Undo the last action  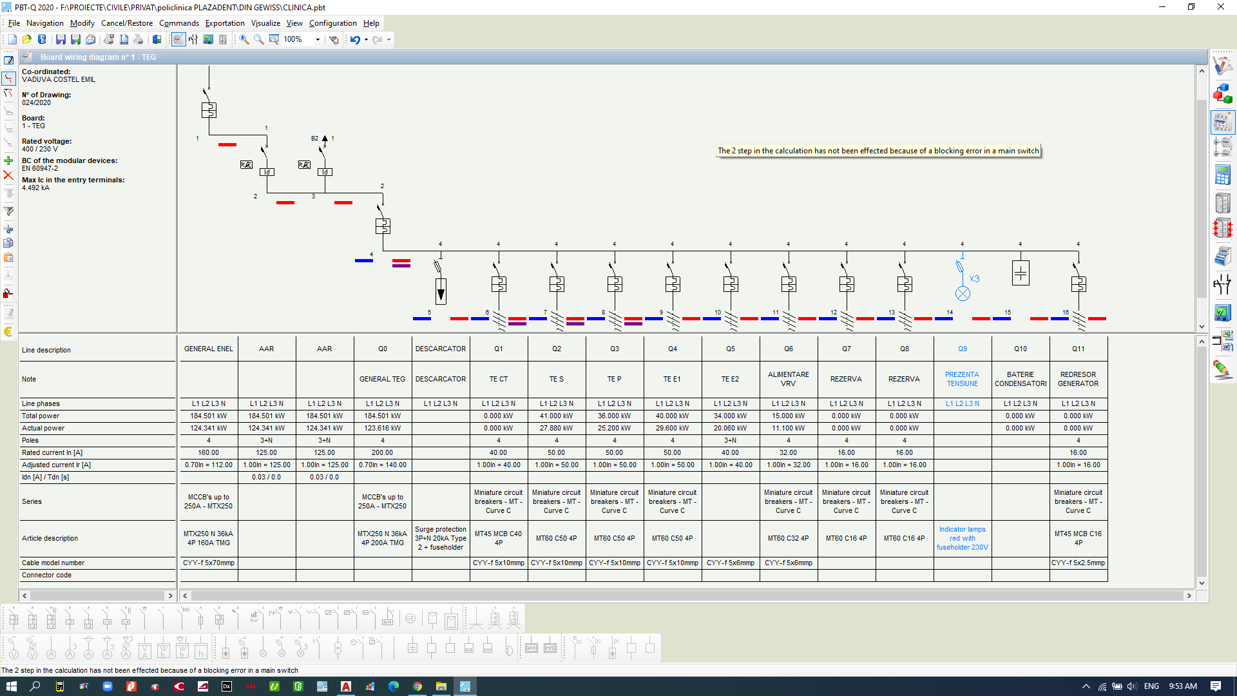355,39
